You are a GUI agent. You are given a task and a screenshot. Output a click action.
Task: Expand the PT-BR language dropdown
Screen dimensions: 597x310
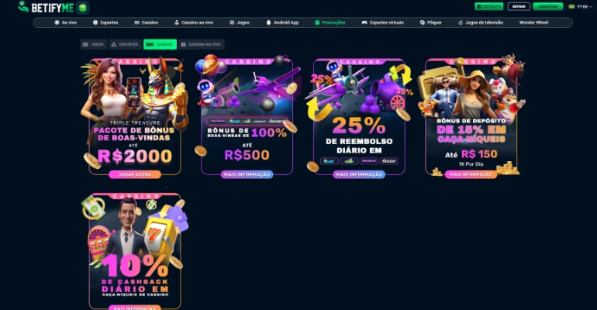[x=580, y=6]
